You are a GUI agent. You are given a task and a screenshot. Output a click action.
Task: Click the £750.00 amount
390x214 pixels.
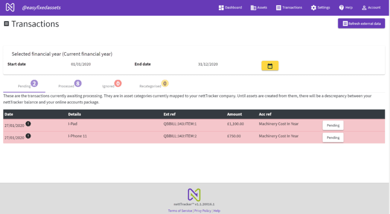coord(234,136)
